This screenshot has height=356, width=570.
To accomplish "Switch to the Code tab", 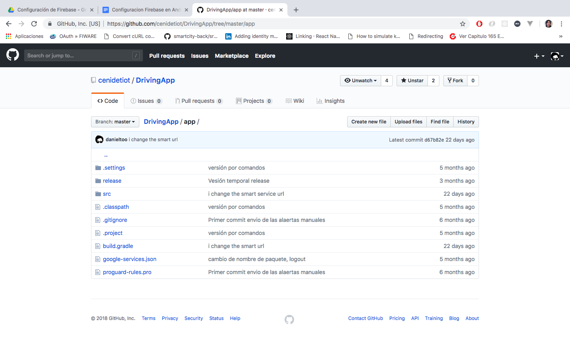I will pyautogui.click(x=108, y=101).
